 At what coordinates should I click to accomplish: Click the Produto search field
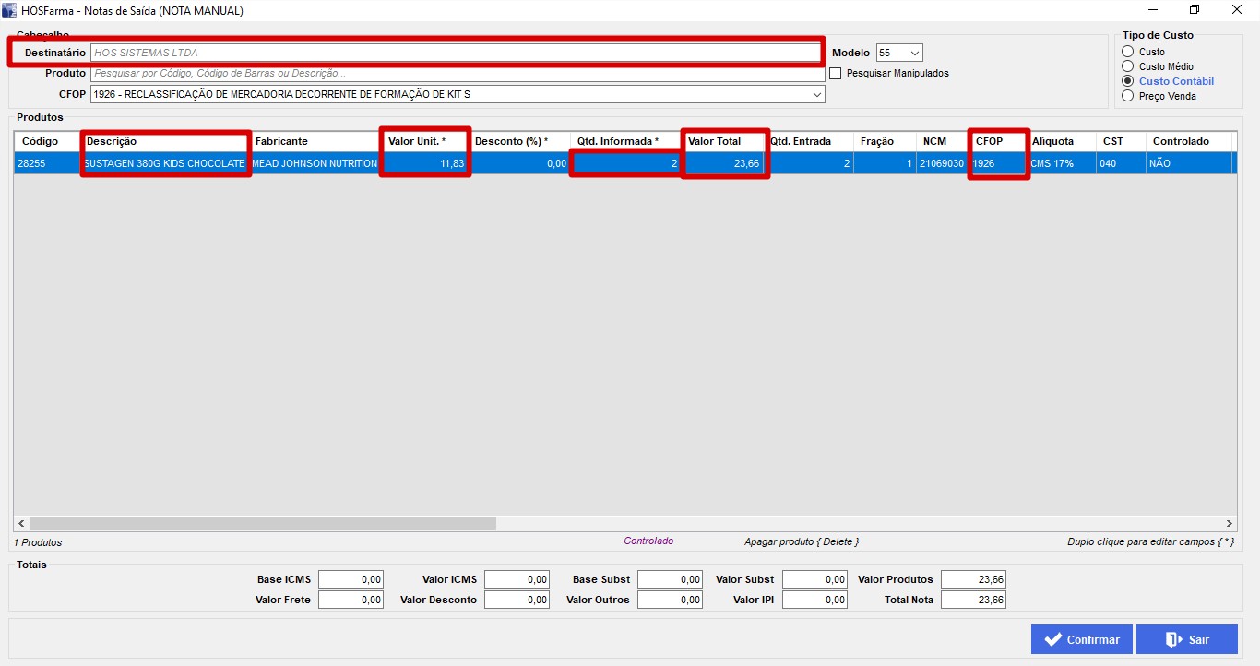pos(457,73)
